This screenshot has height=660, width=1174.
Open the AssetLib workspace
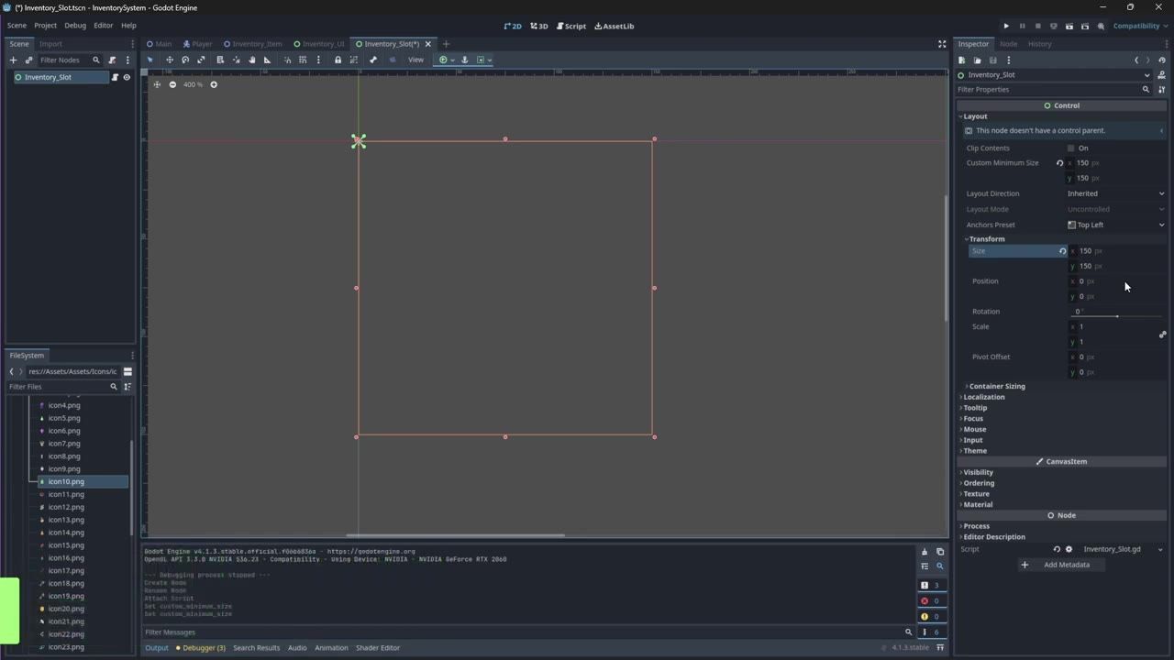615,26
